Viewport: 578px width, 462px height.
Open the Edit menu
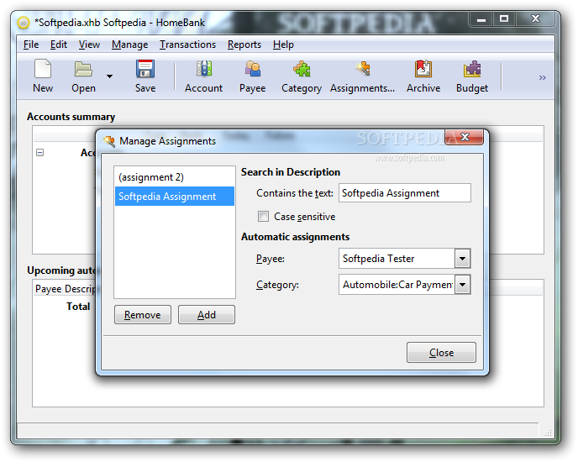59,45
